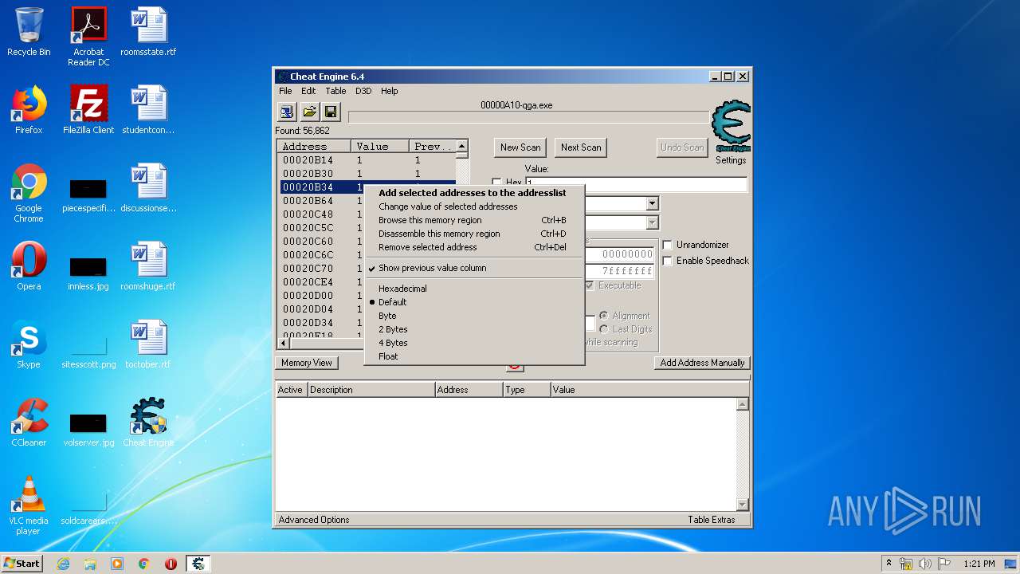
Task: Click the Next Scan button
Action: tap(581, 147)
